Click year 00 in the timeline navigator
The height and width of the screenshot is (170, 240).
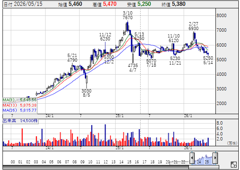coord(13,162)
